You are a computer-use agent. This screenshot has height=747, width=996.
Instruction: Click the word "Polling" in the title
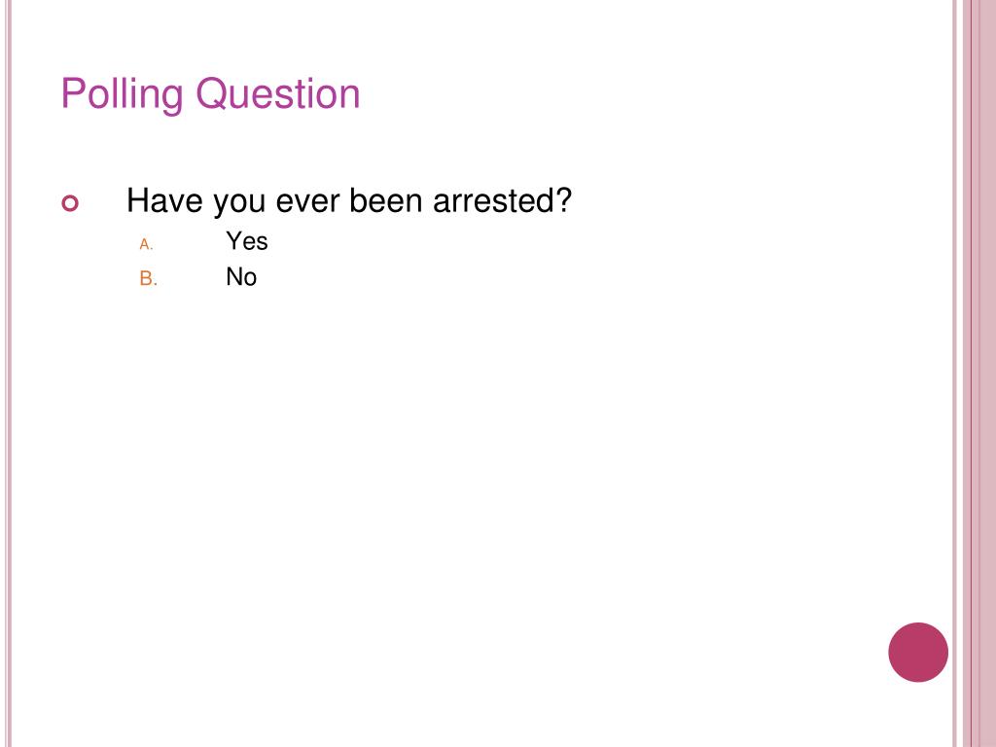(x=122, y=94)
